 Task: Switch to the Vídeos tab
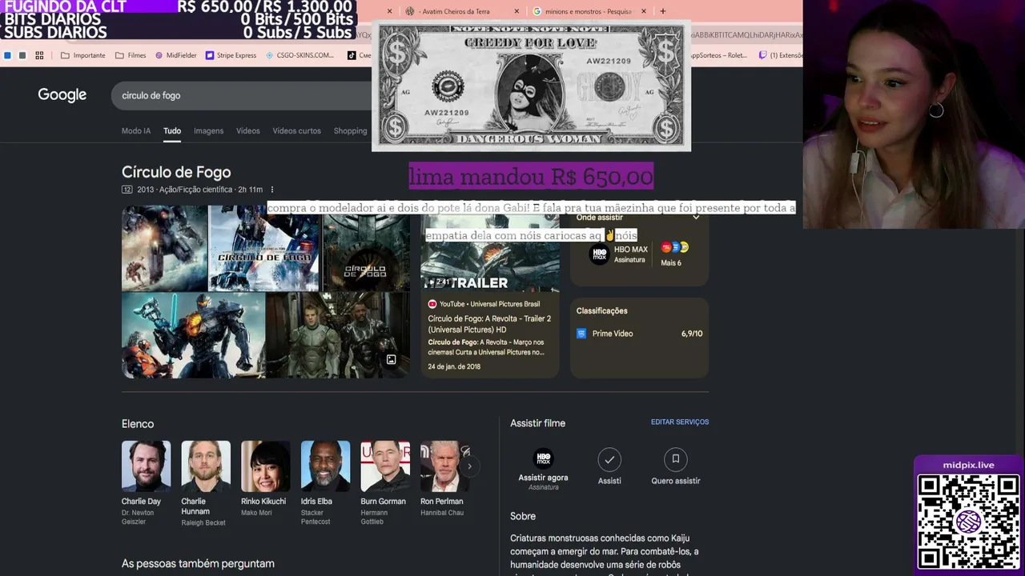(248, 131)
